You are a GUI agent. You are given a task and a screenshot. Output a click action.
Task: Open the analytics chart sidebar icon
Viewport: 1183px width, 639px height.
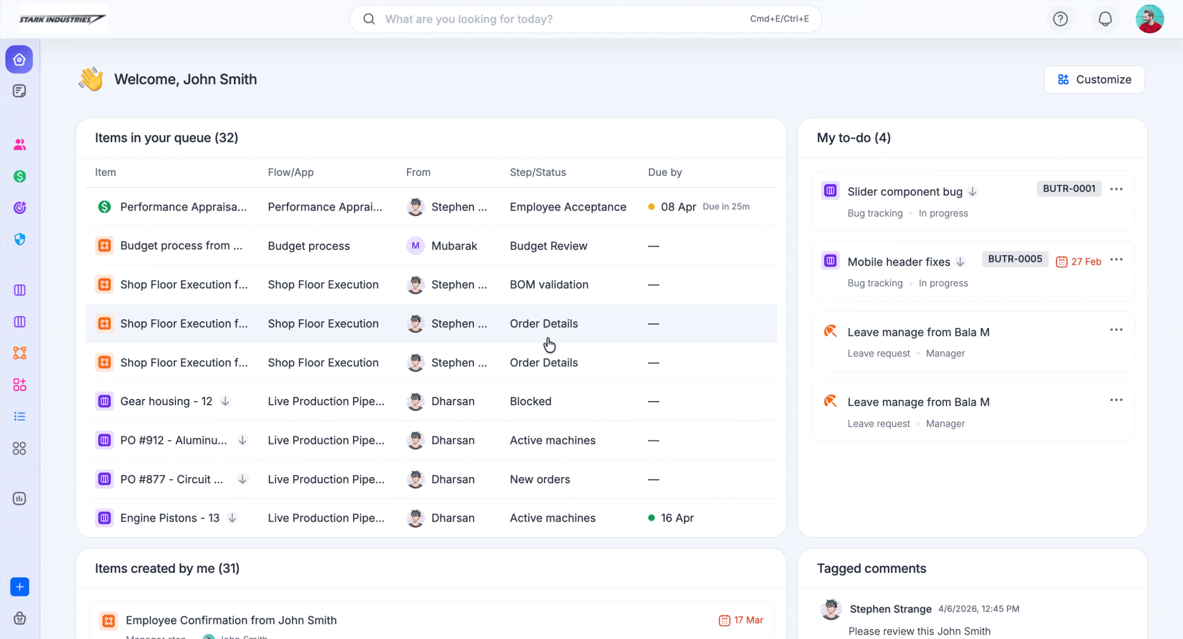click(19, 498)
